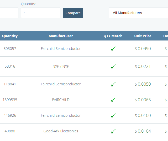This screenshot has width=168, height=141.
Task: Click Good-Ark Electronics manufacturer name
Action: [61, 131]
